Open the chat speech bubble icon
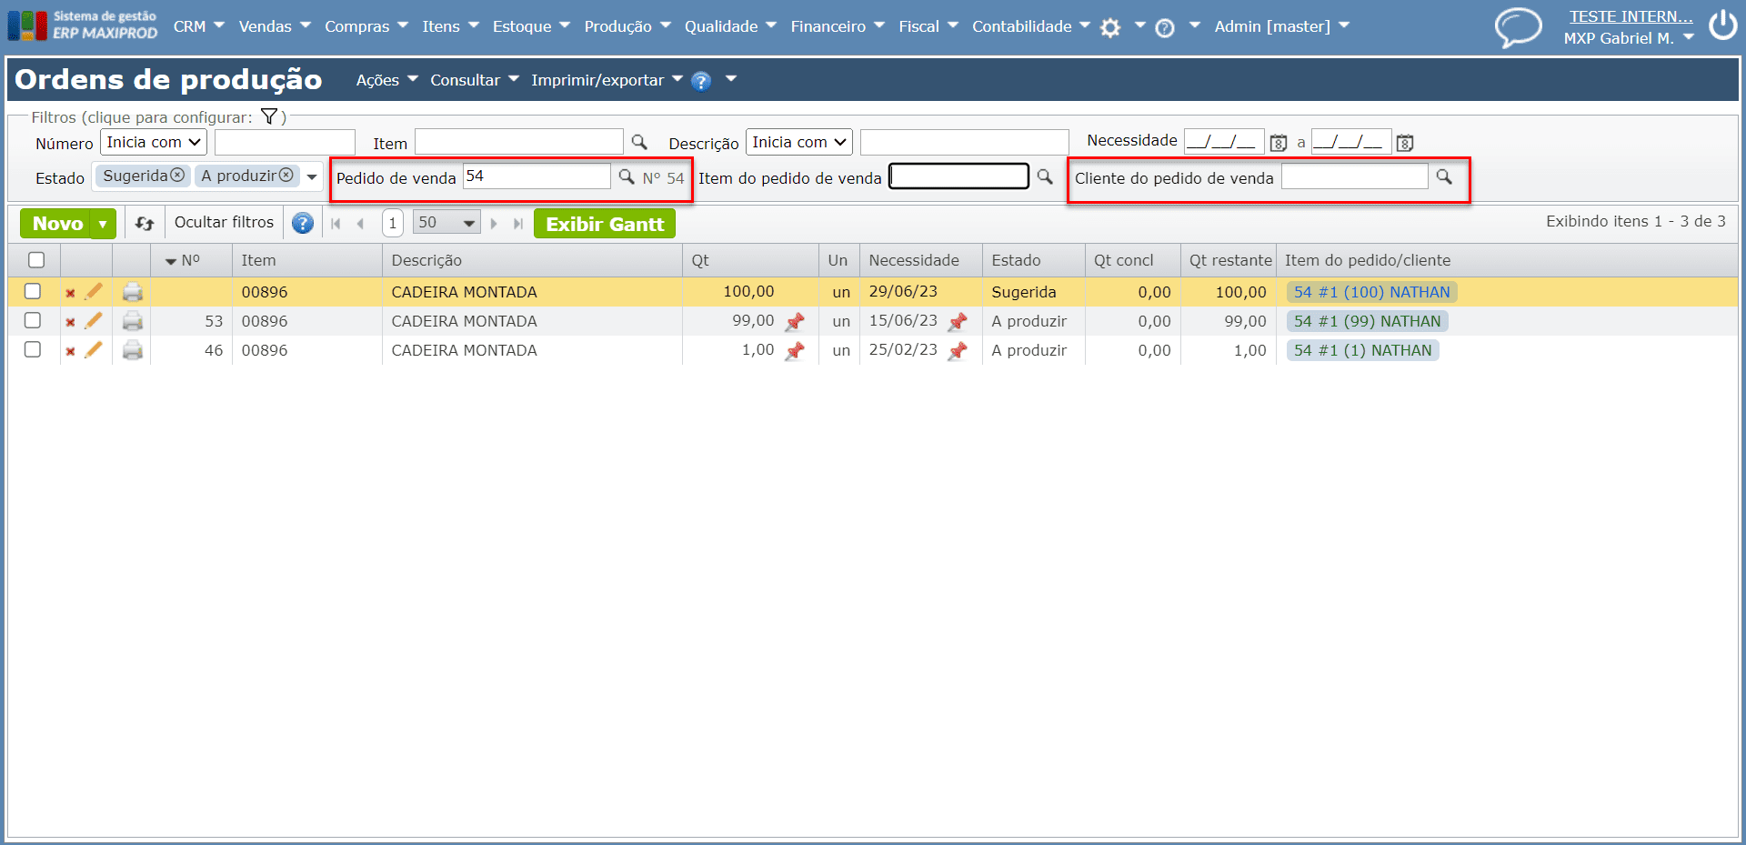This screenshot has height=845, width=1746. (1518, 27)
